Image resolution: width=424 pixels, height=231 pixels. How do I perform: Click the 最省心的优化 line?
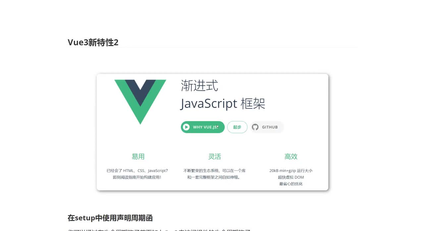pyautogui.click(x=291, y=184)
